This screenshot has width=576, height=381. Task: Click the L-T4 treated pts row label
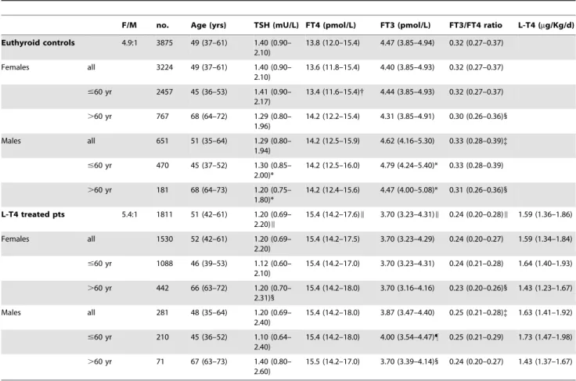[33, 214]
